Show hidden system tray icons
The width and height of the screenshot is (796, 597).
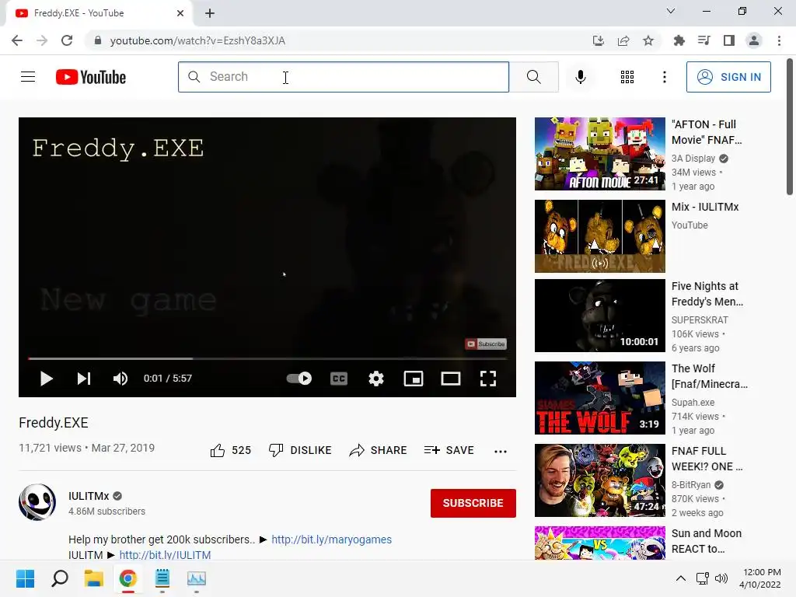point(681,578)
